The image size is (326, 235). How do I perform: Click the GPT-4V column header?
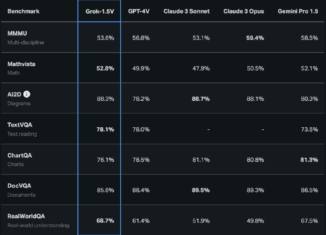139,11
